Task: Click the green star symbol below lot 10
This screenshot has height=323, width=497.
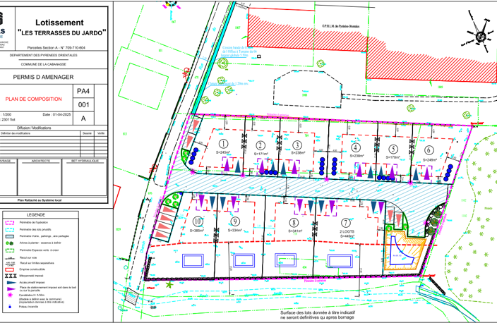Action: (169, 285)
